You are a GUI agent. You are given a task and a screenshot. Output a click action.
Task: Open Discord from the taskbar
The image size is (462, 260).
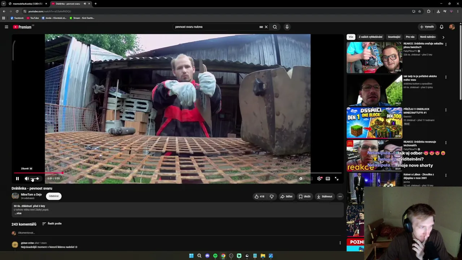(x=207, y=256)
